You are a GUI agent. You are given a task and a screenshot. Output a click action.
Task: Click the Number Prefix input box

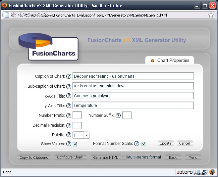[x=77, y=115]
